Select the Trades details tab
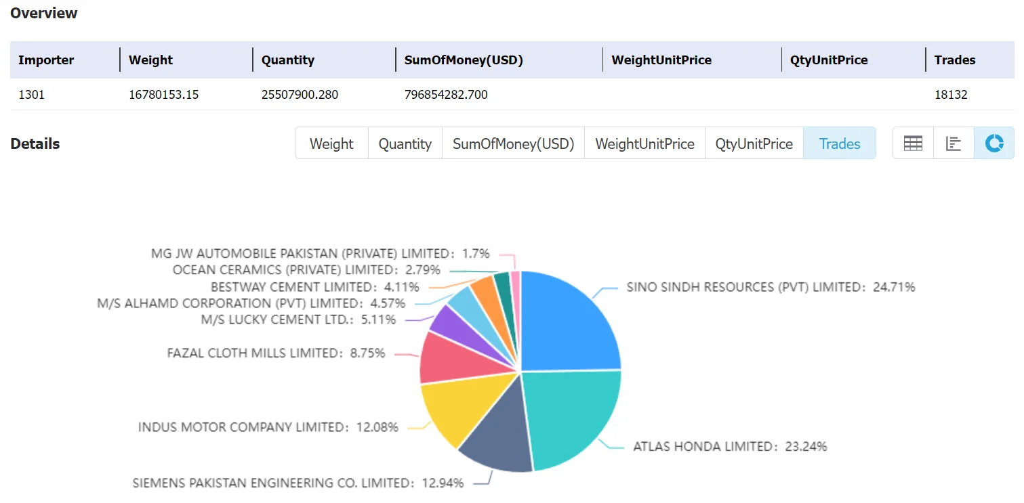1024x503 pixels. pos(840,144)
